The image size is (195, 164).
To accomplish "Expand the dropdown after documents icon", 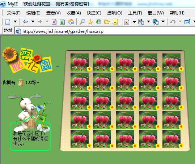I will [x=148, y=21].
